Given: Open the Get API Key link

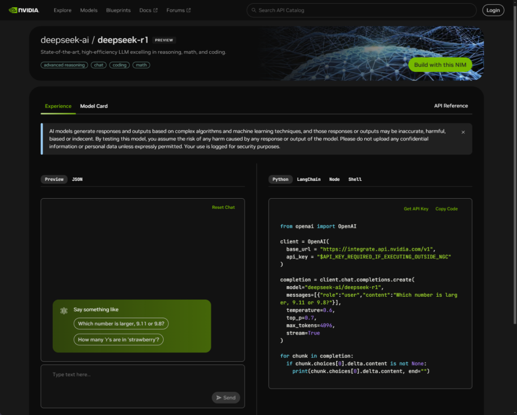Looking at the screenshot, I should pos(416,209).
